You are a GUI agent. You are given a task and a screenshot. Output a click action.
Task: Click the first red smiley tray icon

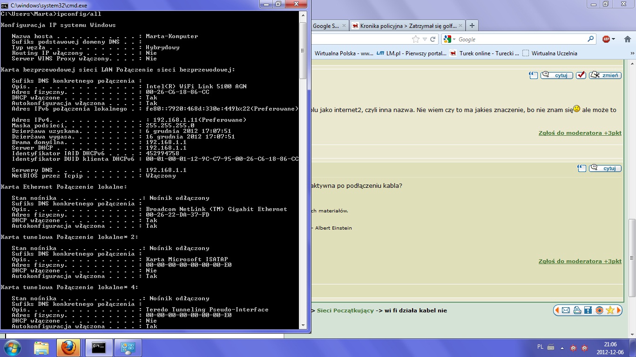click(574, 348)
